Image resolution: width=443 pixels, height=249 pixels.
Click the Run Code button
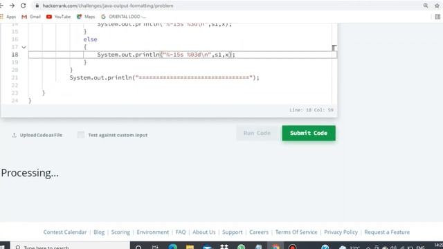point(257,133)
